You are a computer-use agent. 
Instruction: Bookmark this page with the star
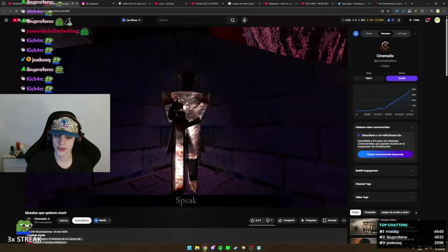(x=388, y=11)
